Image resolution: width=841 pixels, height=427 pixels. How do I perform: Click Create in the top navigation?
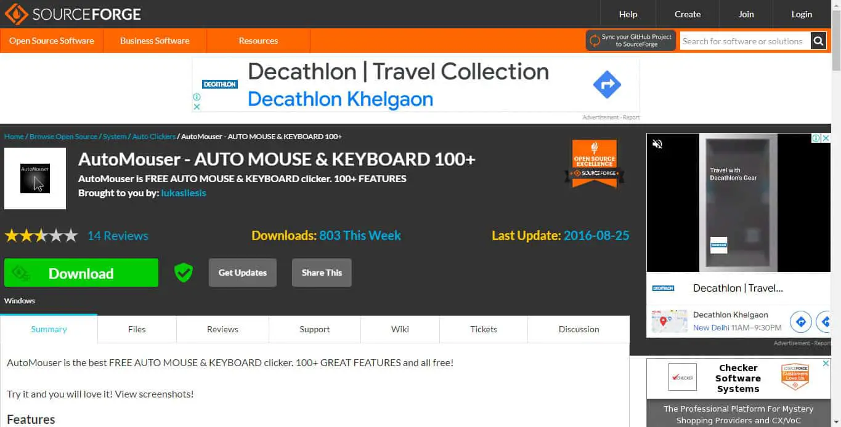[x=688, y=14]
